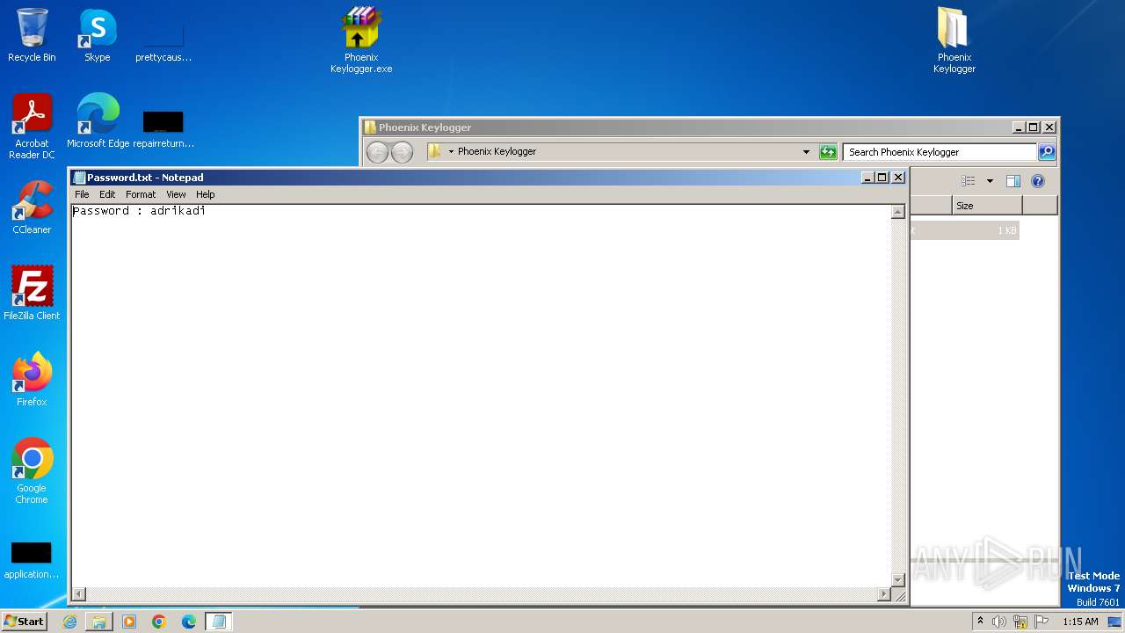
Task: Click the Phoenix Keylogger address bar path
Action: point(497,151)
